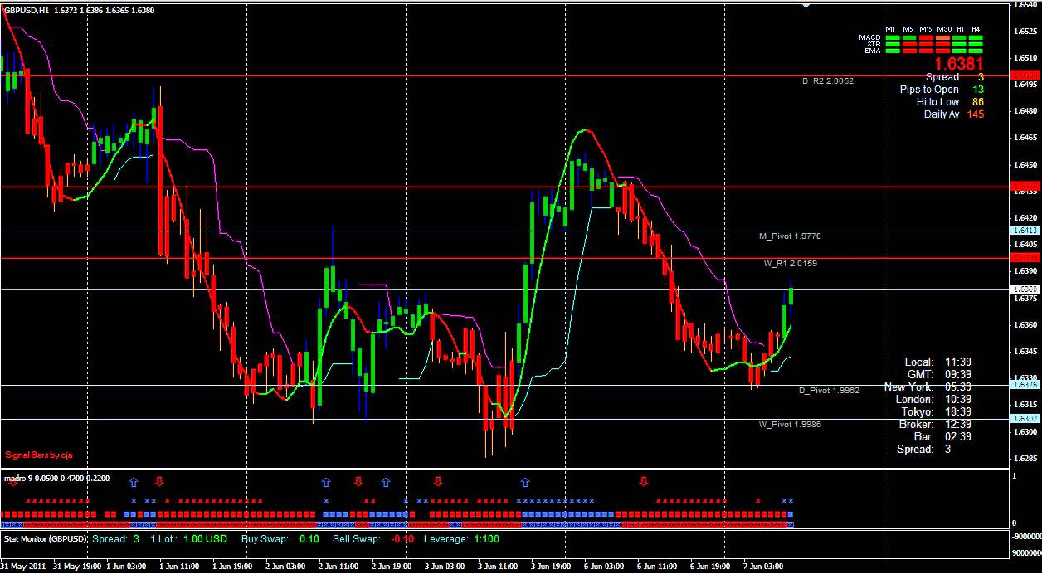Click blue up arrow near 2 Jun 11:00
Screen dimensions: 1042x574
pos(326,481)
